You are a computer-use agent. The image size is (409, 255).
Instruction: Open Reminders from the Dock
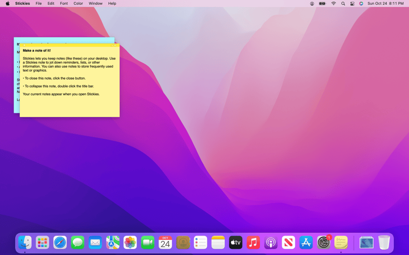(x=200, y=243)
